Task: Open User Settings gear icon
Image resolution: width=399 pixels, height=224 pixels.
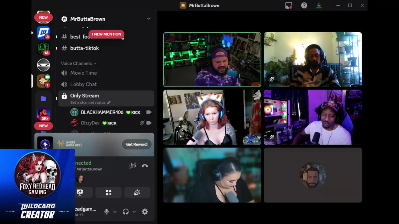Action: [x=145, y=212]
